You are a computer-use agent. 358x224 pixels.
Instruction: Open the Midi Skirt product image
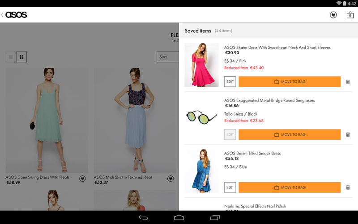(x=135, y=120)
